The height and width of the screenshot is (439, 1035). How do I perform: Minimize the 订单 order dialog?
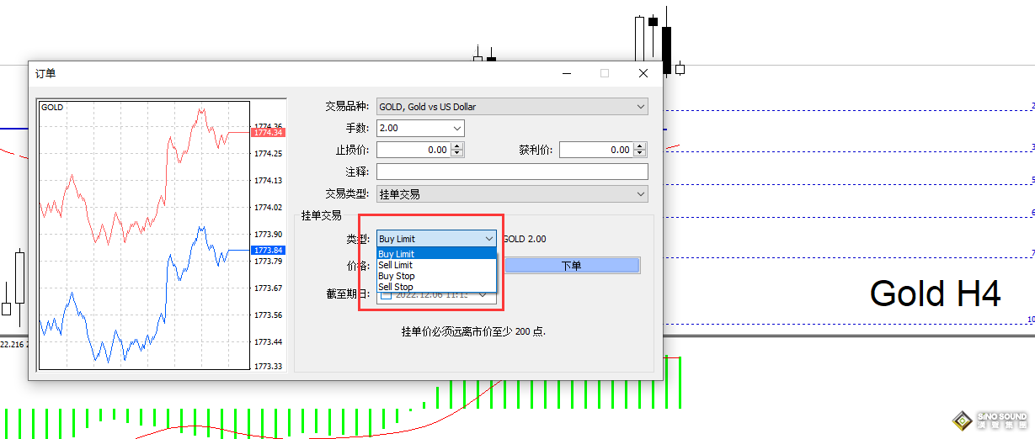coord(566,73)
